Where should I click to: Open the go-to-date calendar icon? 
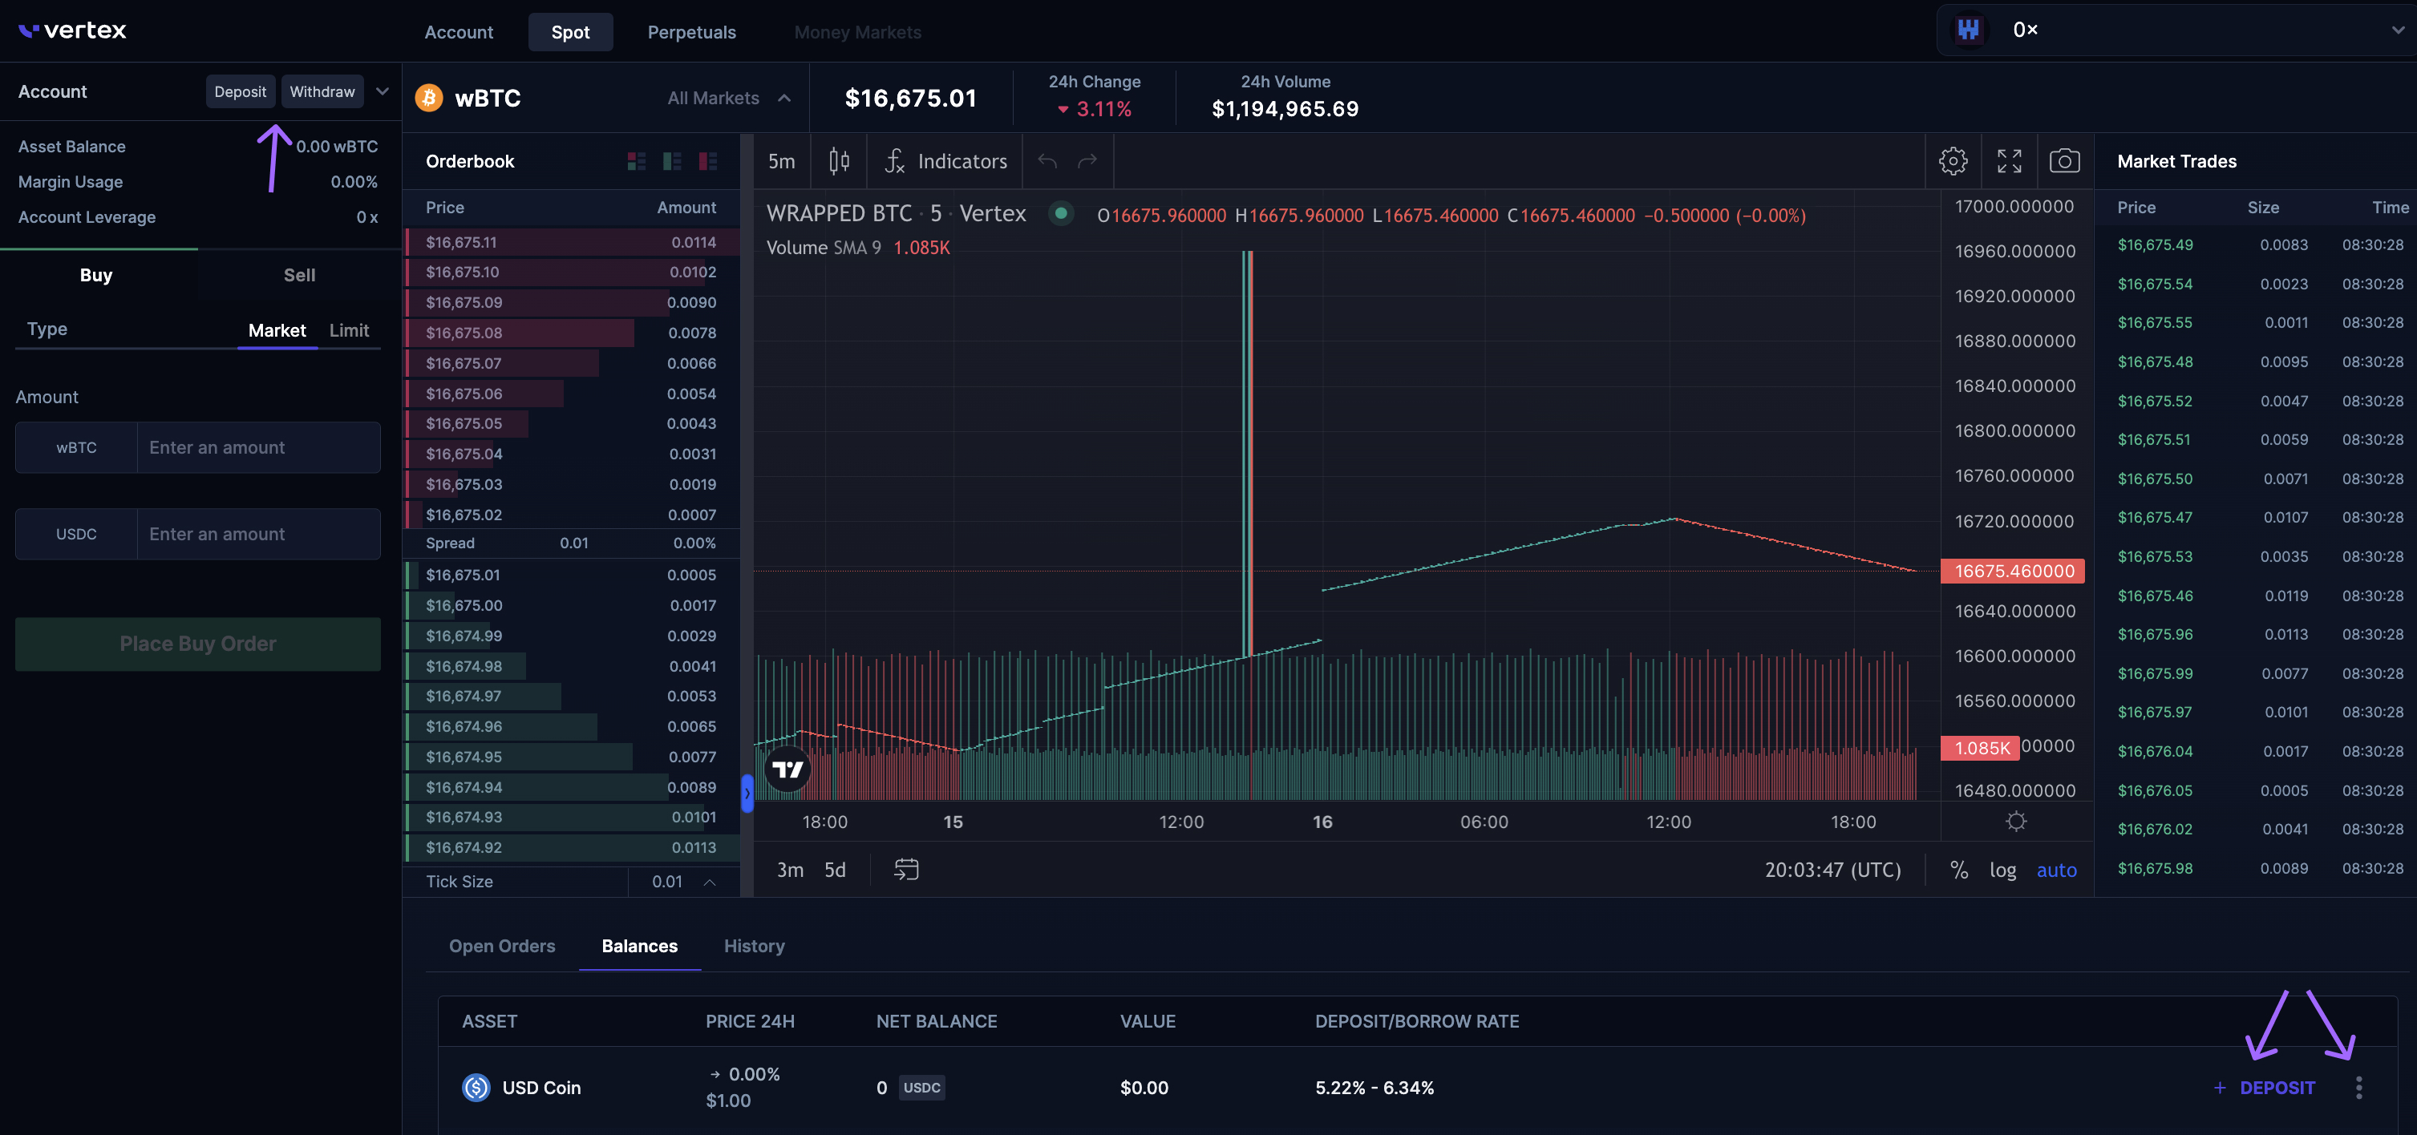click(x=905, y=870)
